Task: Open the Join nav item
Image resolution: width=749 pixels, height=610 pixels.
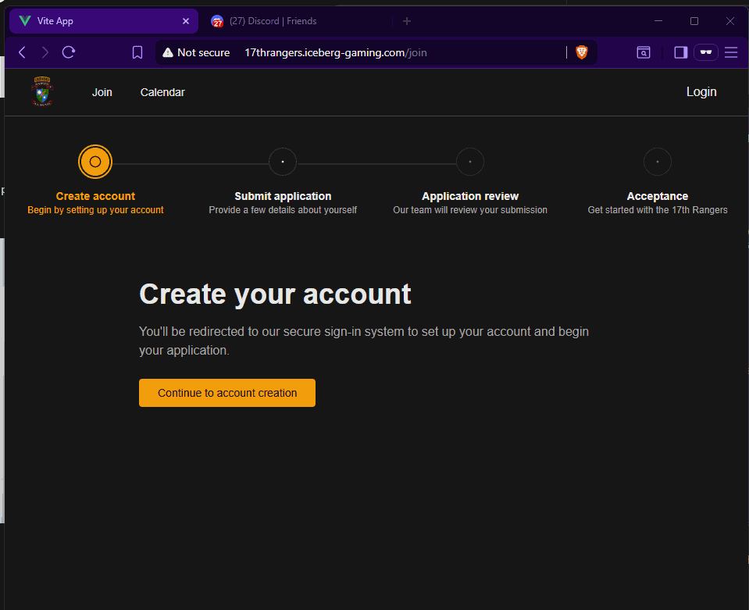Action: point(102,92)
